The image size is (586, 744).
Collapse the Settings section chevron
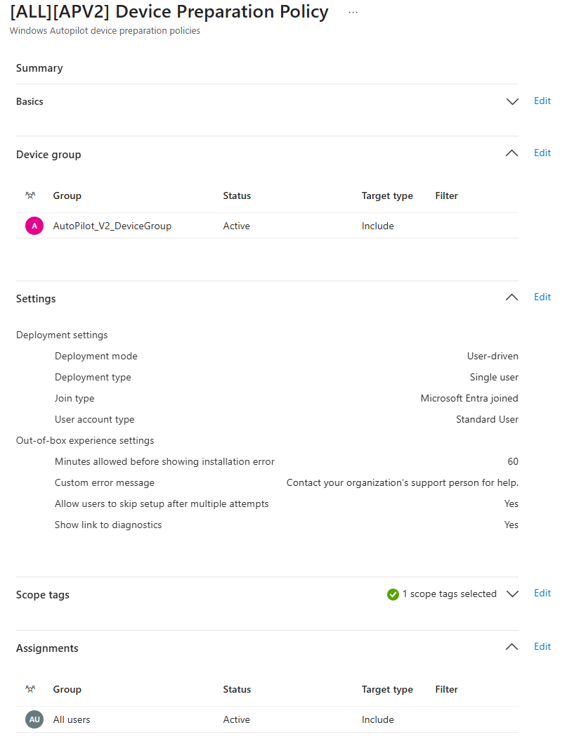[512, 297]
